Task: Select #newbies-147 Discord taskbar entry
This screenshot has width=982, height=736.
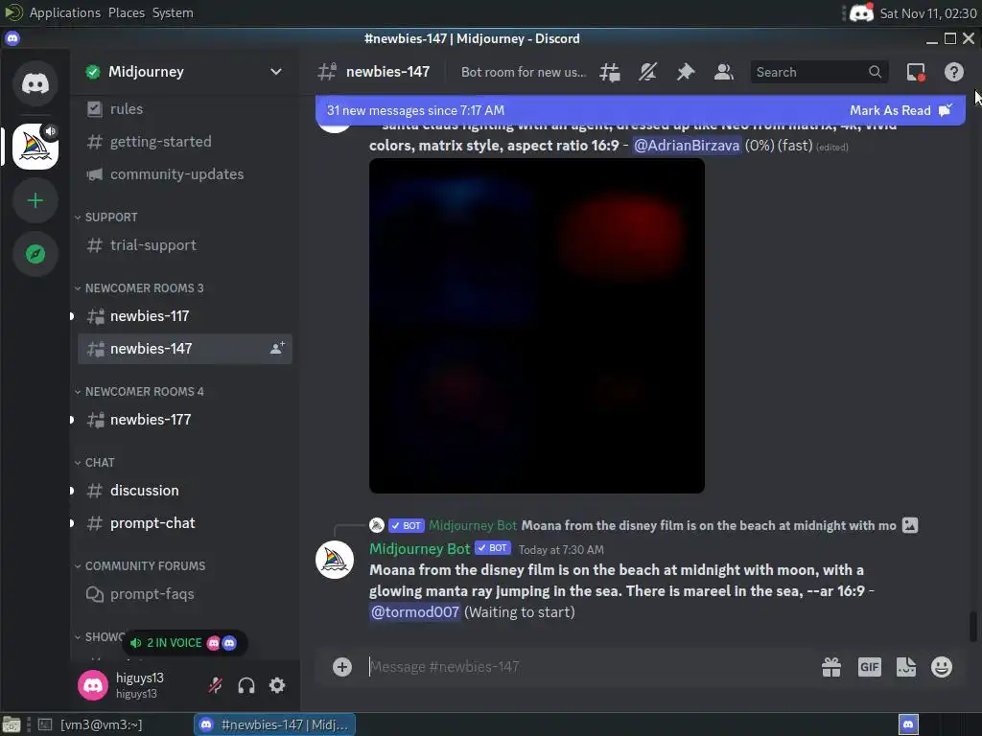Action: click(274, 724)
